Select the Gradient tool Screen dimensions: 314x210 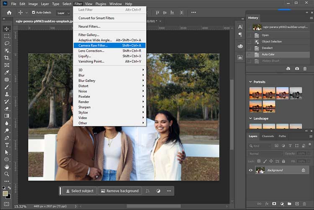(7, 116)
